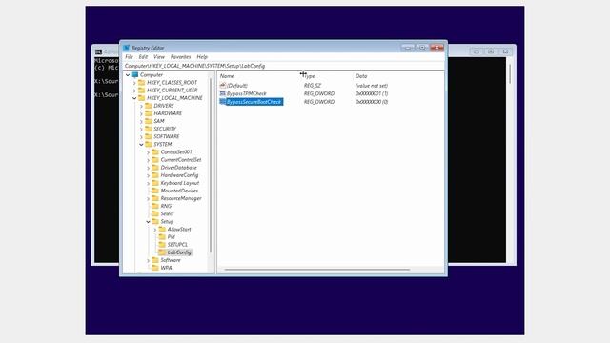The image size is (610, 343).
Task: Click the HardwareConfig folder icon
Action: (x=155, y=175)
